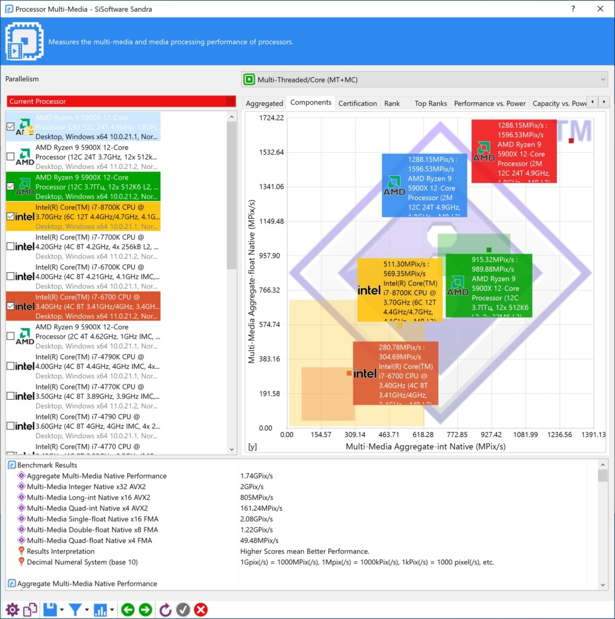Click the Decimal Numeral System lightbulb icon
The width and height of the screenshot is (615, 619).
(21, 562)
